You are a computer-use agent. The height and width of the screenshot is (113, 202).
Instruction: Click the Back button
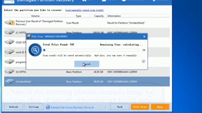[120, 107]
